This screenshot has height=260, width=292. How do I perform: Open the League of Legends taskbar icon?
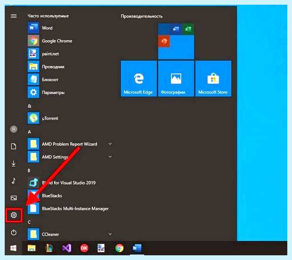pyautogui.click(x=49, y=248)
